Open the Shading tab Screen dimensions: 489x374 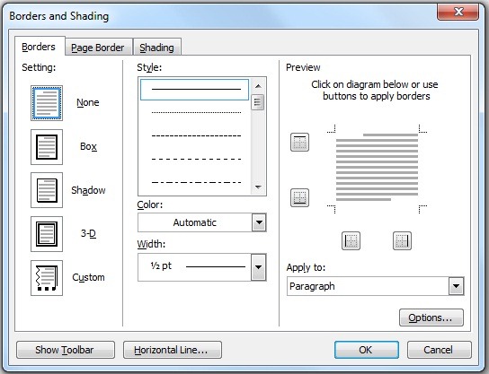pos(157,48)
